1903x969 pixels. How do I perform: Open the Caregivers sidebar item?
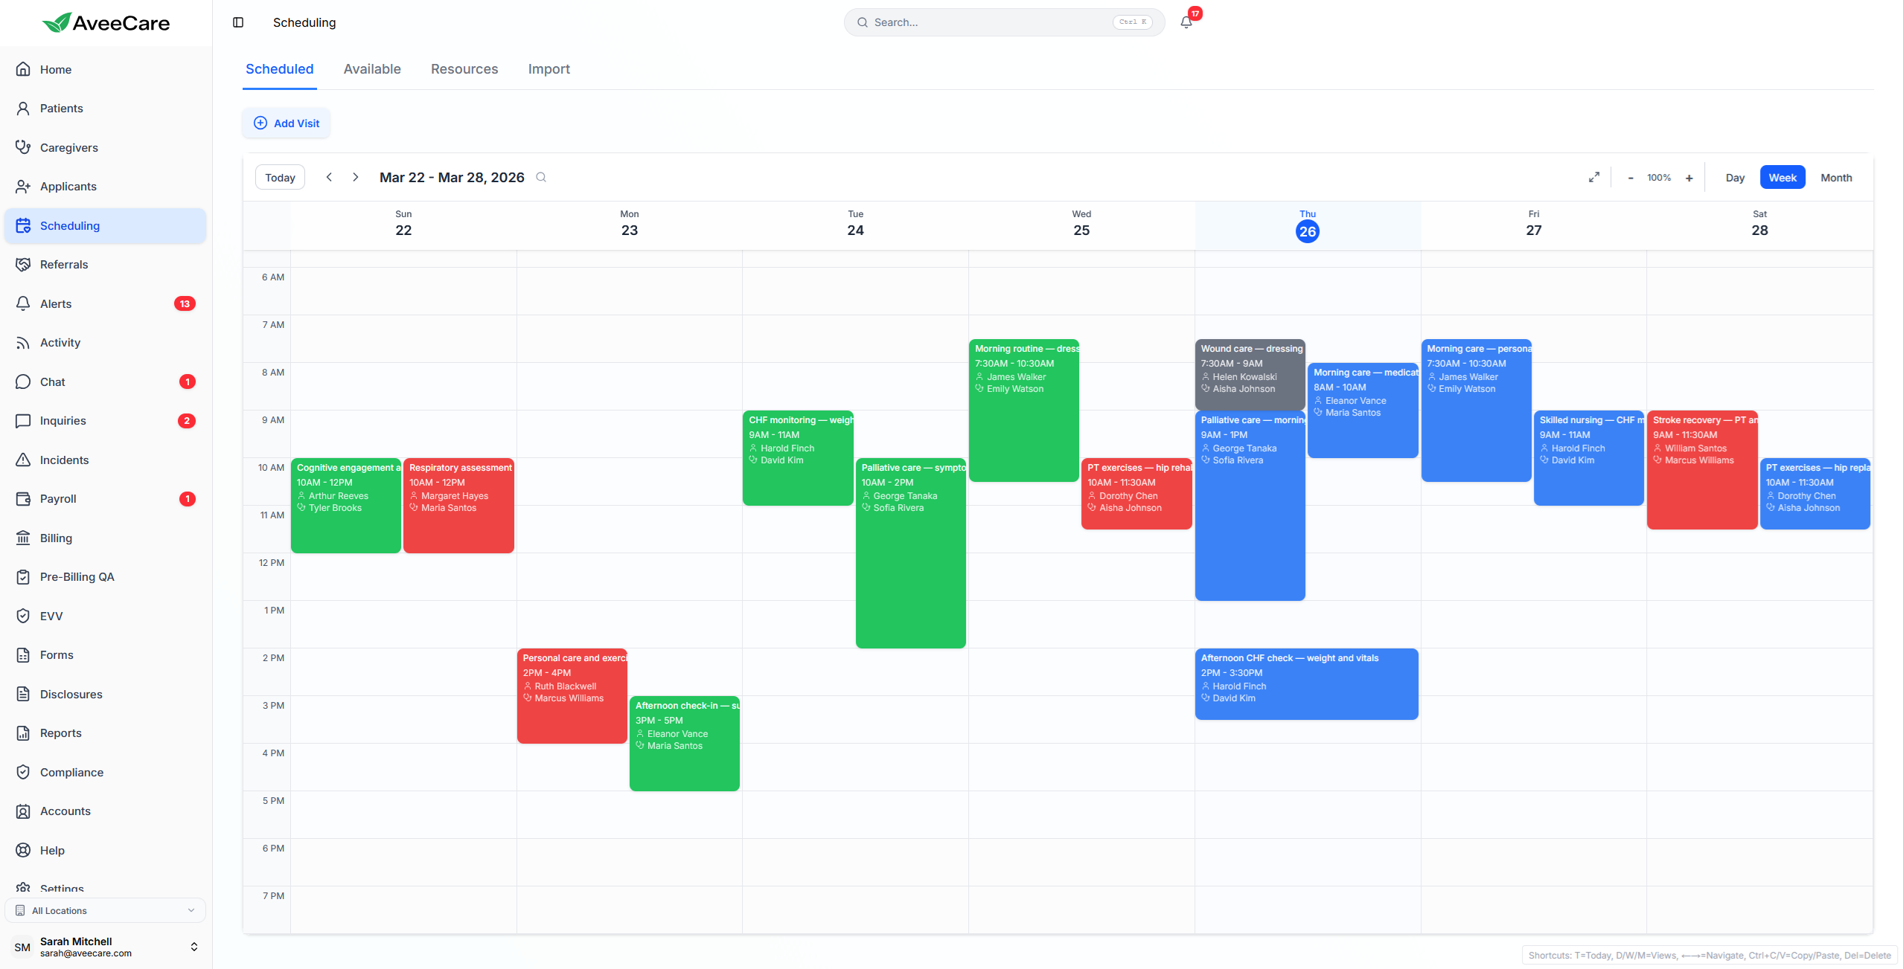click(68, 147)
